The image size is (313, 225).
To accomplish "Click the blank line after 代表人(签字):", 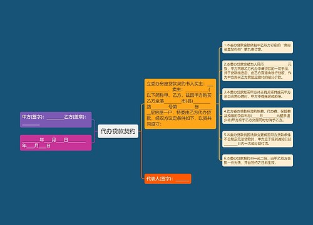I will pos(182,179).
